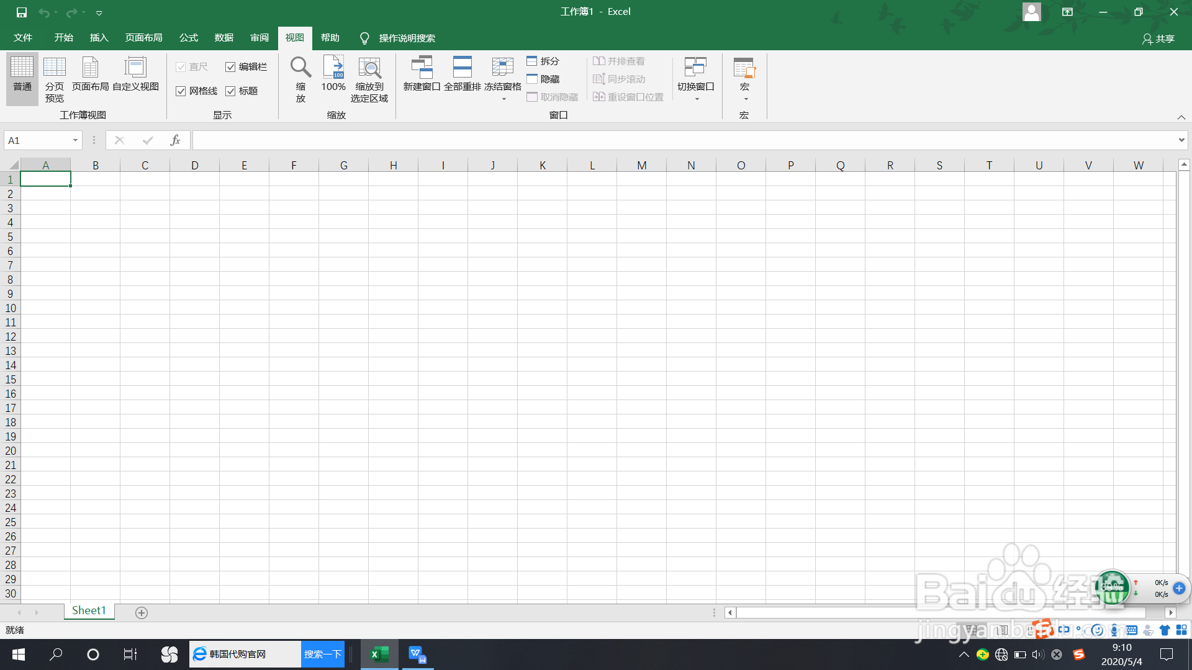Add a new sheet with plus button
Viewport: 1192px width, 670px height.
click(x=142, y=613)
